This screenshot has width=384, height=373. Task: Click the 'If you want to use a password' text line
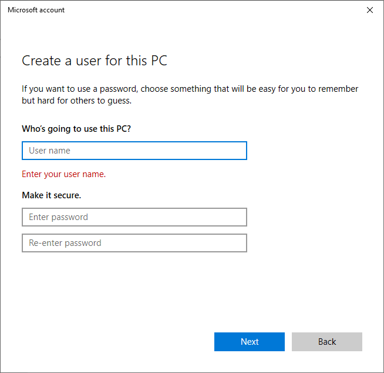[190, 89]
